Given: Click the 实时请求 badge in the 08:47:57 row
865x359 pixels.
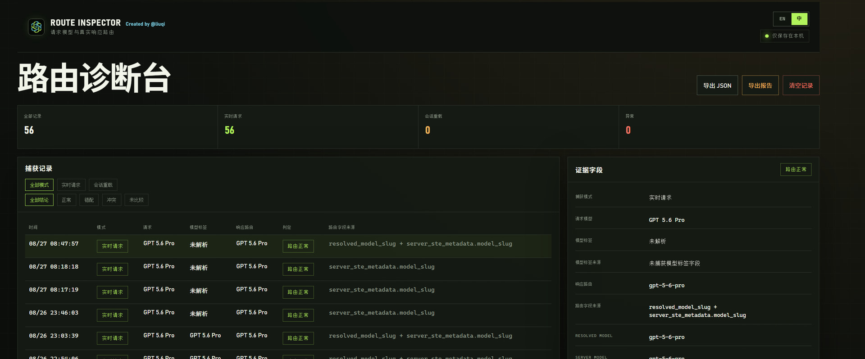Looking at the screenshot, I should coord(112,246).
